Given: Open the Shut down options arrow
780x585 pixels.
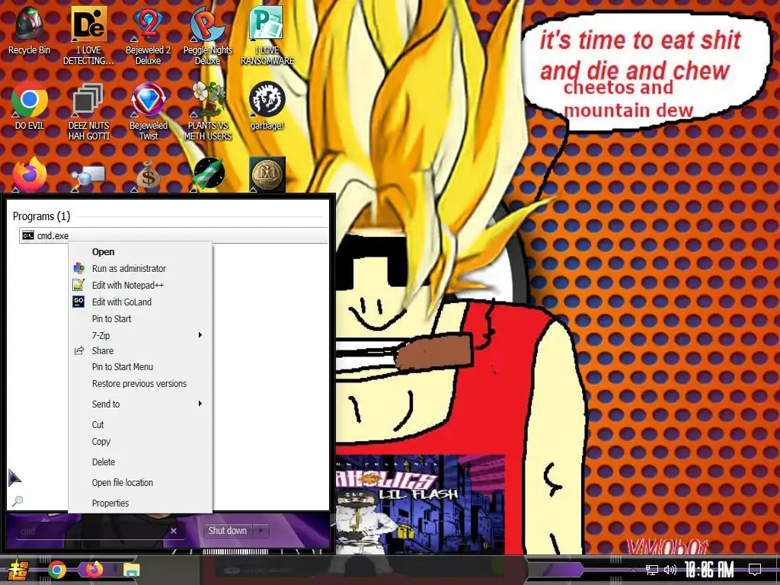Looking at the screenshot, I should [261, 530].
